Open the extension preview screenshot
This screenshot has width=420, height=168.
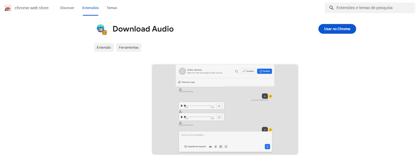click(225, 109)
